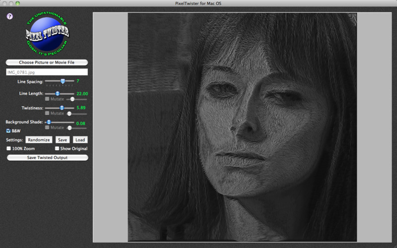This screenshot has height=248, width=397.
Task: Click the Line Length slider knob
Action: pyautogui.click(x=58, y=94)
